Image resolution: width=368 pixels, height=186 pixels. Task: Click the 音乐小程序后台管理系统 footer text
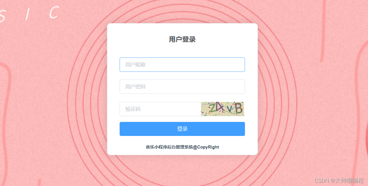pyautogui.click(x=169, y=147)
